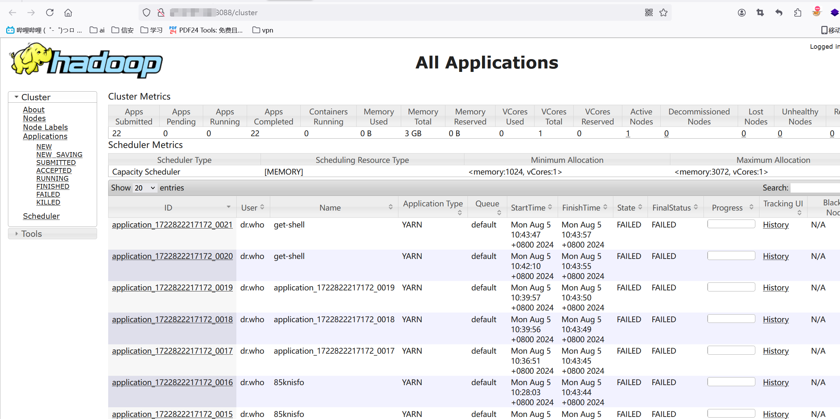Screen dimensions: 840x419
Task: Filter applications by SUBMITTED state
Action: (56, 162)
